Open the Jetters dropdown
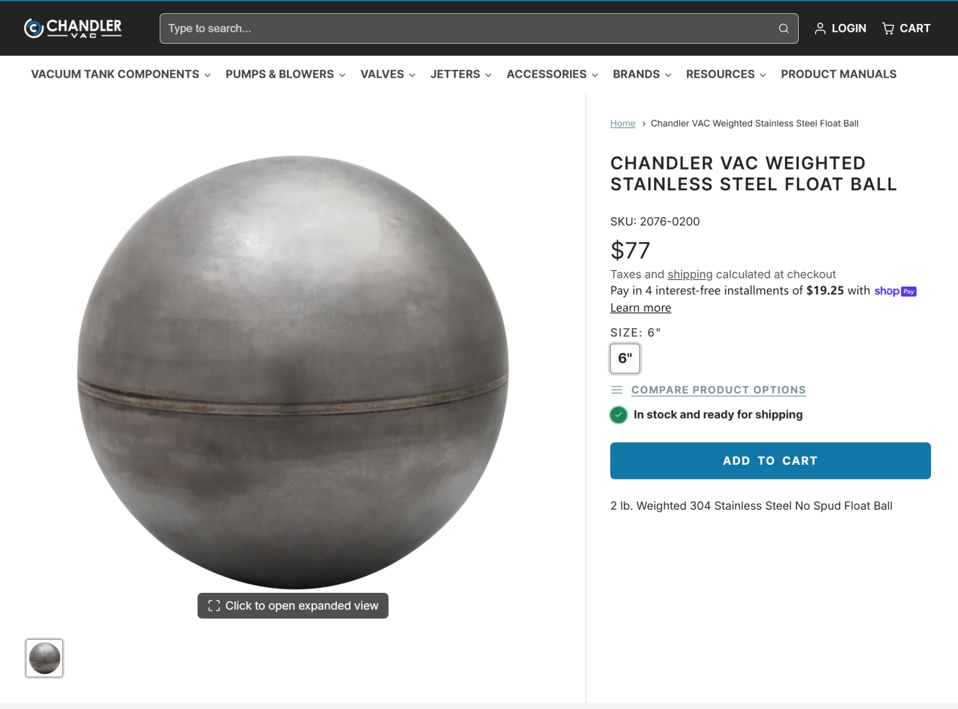This screenshot has width=958, height=709. [461, 74]
